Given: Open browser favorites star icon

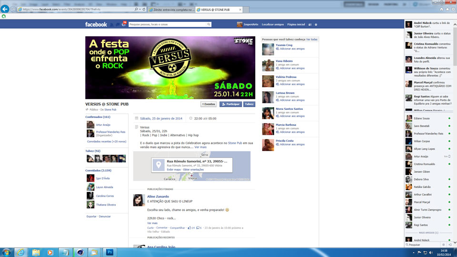Looking at the screenshot, I should [447, 10].
